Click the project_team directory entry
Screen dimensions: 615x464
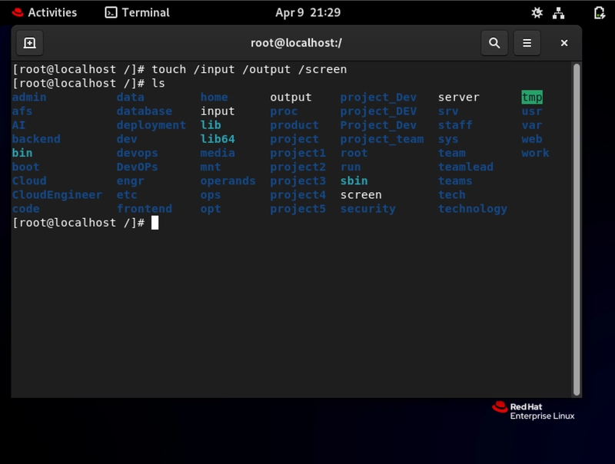382,139
